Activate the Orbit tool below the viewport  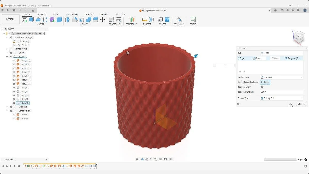(x=137, y=159)
